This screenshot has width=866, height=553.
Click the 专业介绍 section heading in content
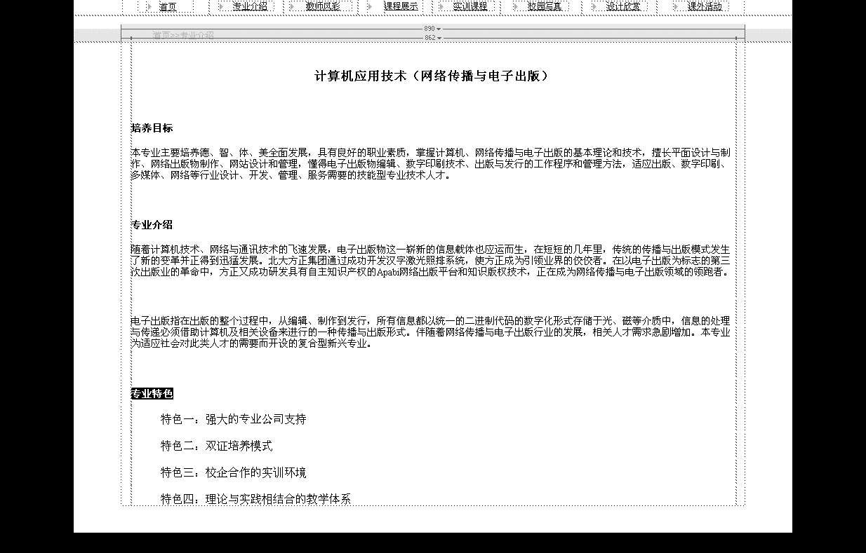152,225
